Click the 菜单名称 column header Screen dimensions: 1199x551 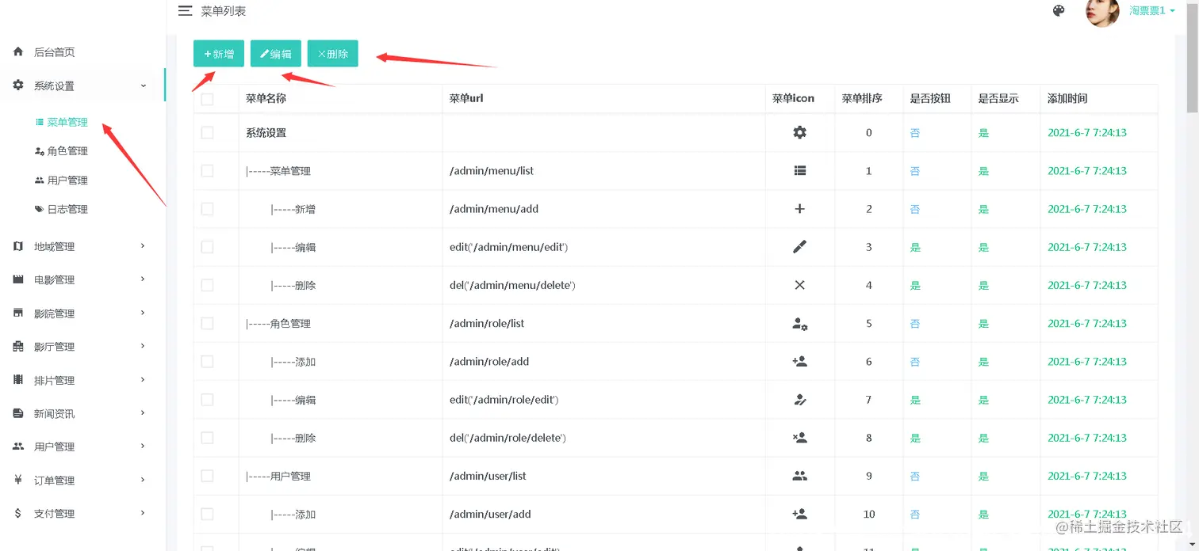point(266,99)
